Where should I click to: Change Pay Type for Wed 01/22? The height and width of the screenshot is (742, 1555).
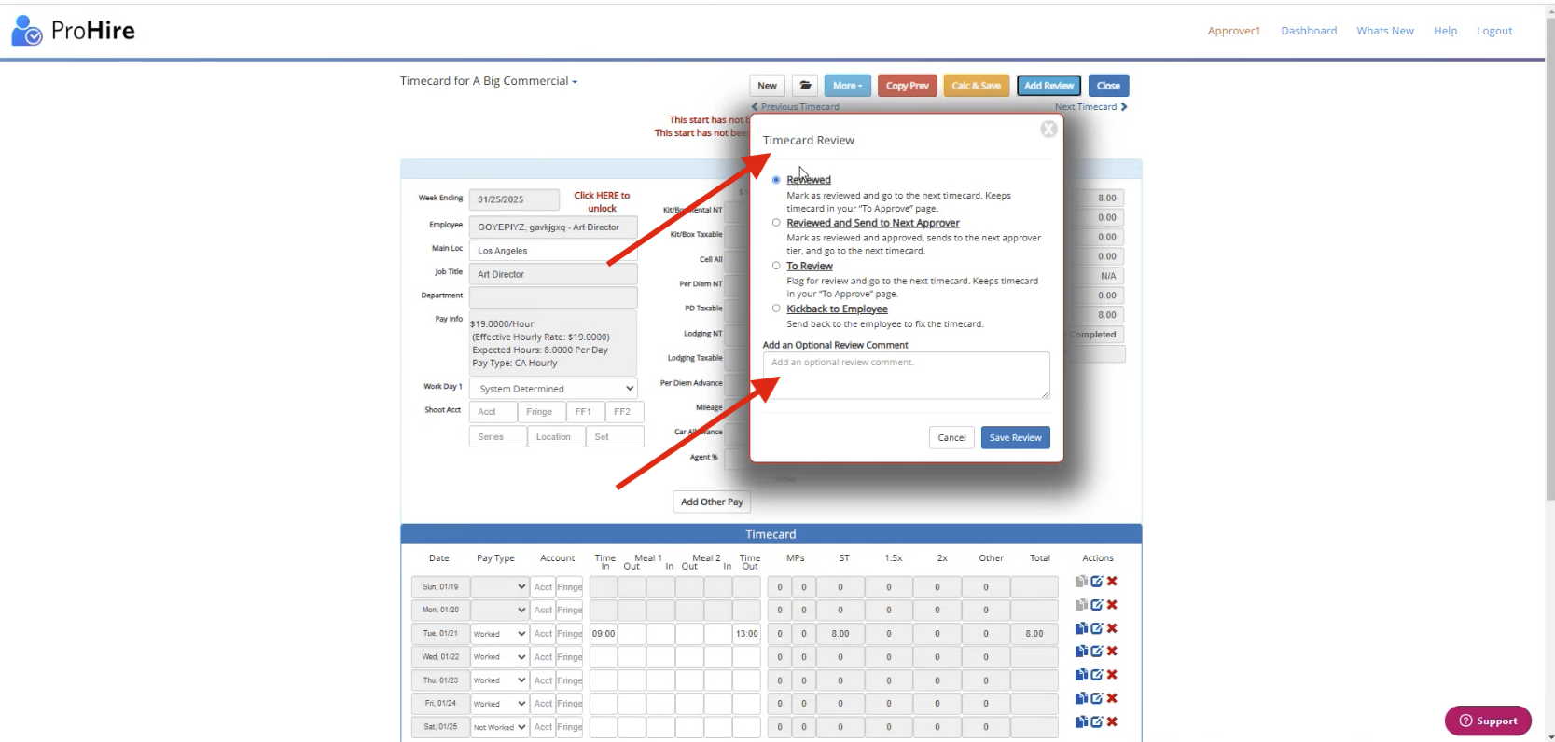point(499,657)
